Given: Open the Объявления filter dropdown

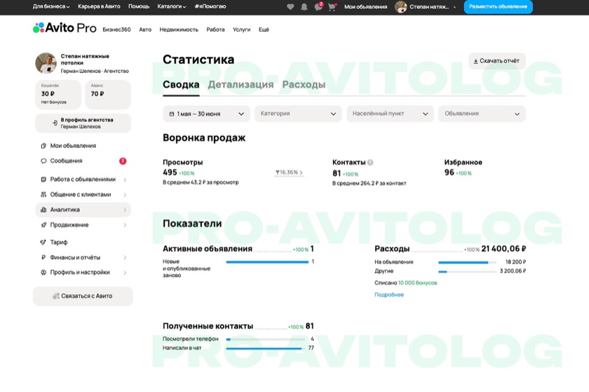Looking at the screenshot, I should click(482, 114).
